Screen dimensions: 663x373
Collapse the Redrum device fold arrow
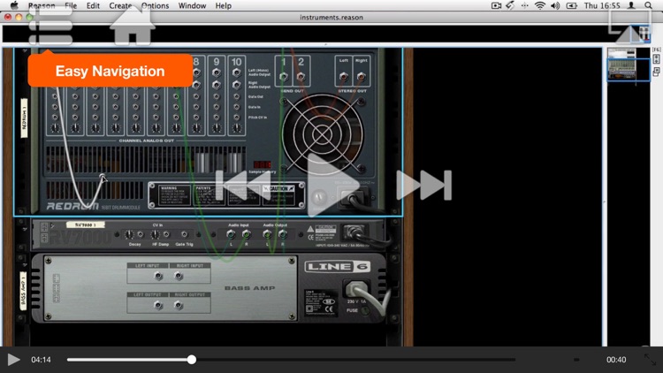[25, 51]
